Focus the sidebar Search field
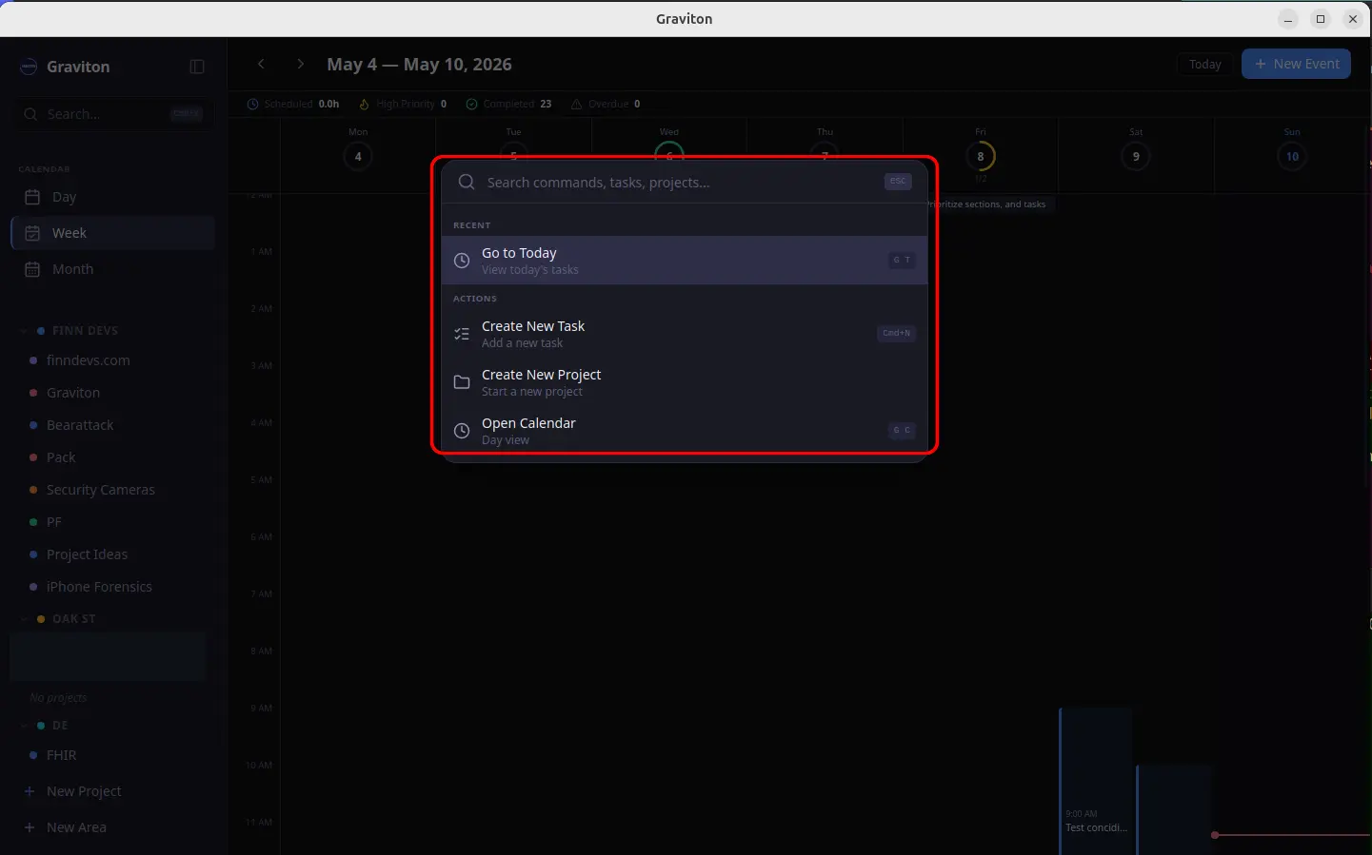 point(112,114)
